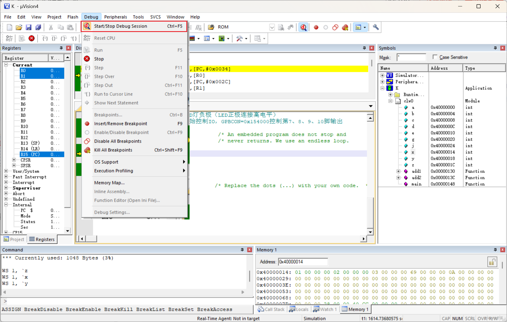Select Start/Stop Debug Session menu entry
This screenshot has height=322, width=507.
(134, 26)
